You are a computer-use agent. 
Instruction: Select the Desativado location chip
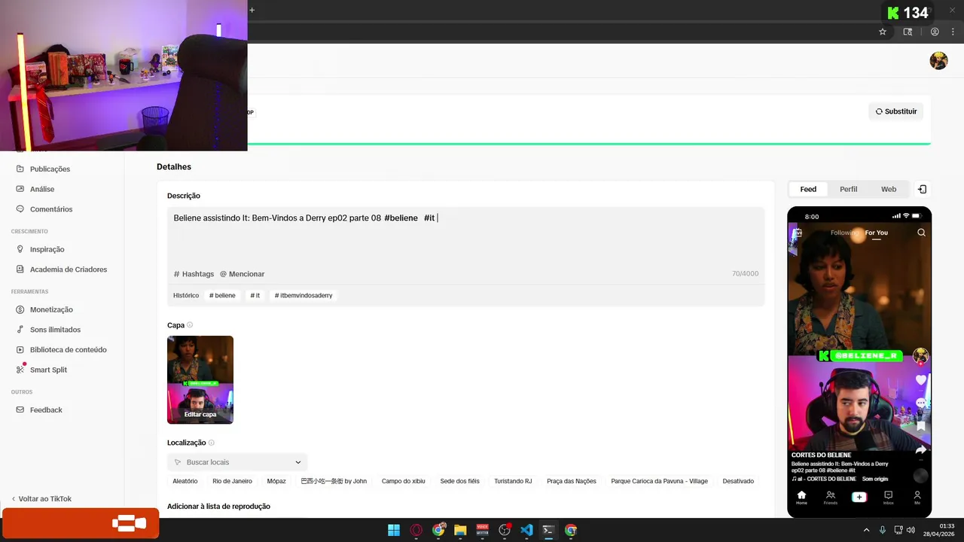(x=738, y=481)
